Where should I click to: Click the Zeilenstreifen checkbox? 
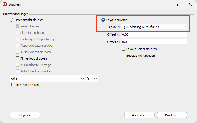click(18, 26)
